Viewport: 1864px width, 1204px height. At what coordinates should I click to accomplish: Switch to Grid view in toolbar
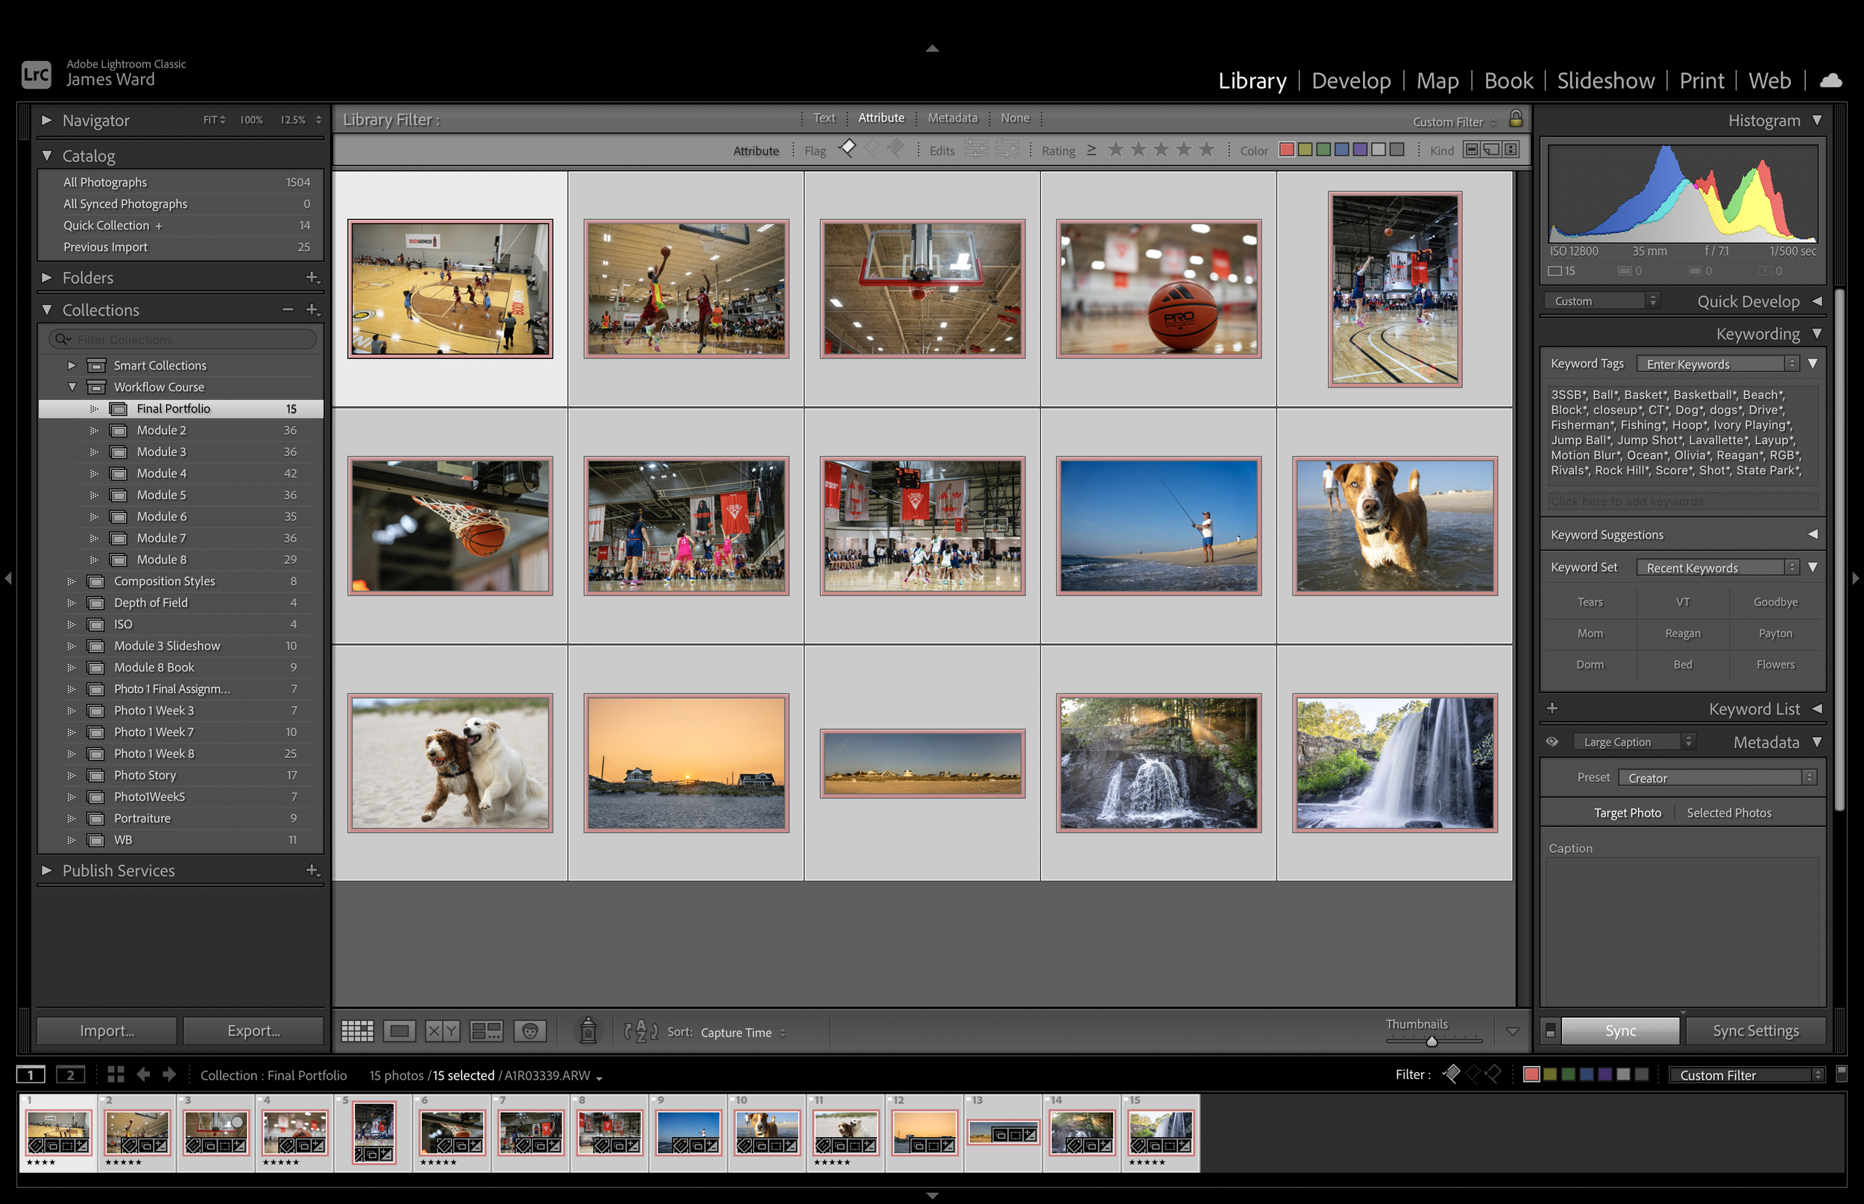(x=357, y=1031)
